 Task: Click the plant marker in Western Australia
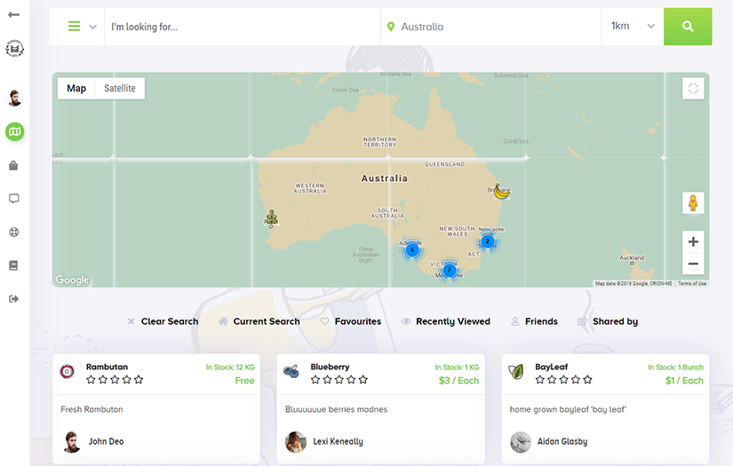272,217
